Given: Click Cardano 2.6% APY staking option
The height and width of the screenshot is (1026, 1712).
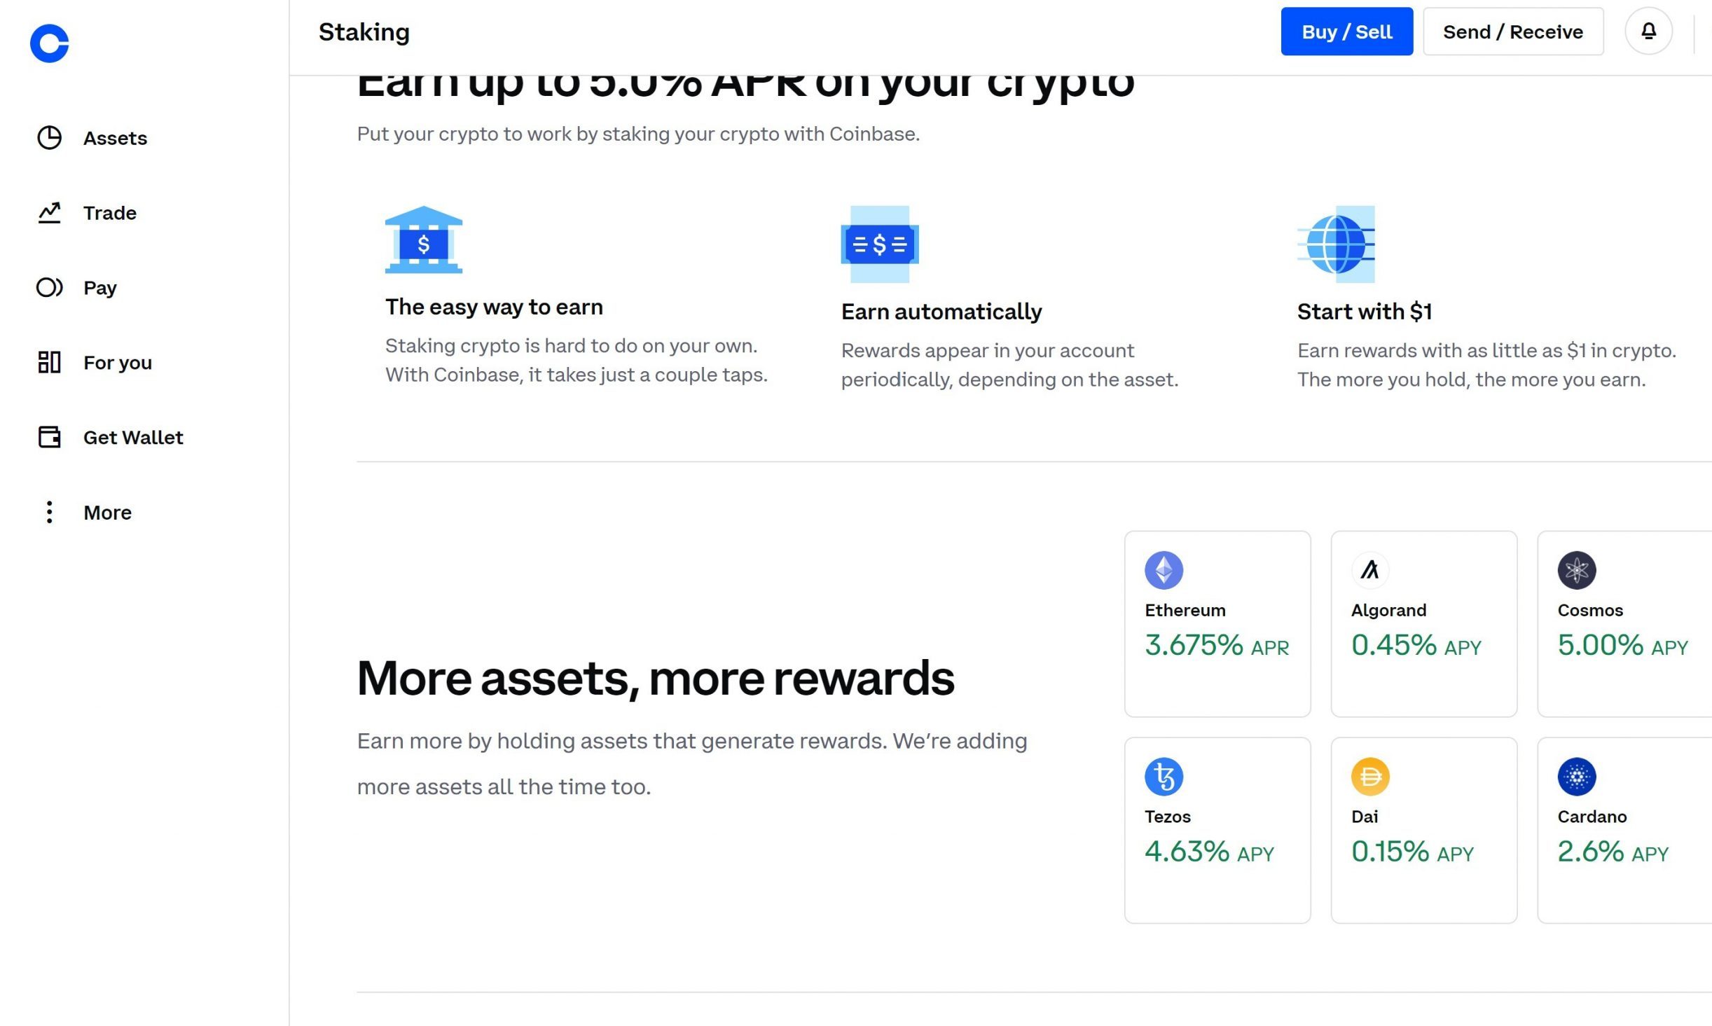Looking at the screenshot, I should (x=1624, y=829).
